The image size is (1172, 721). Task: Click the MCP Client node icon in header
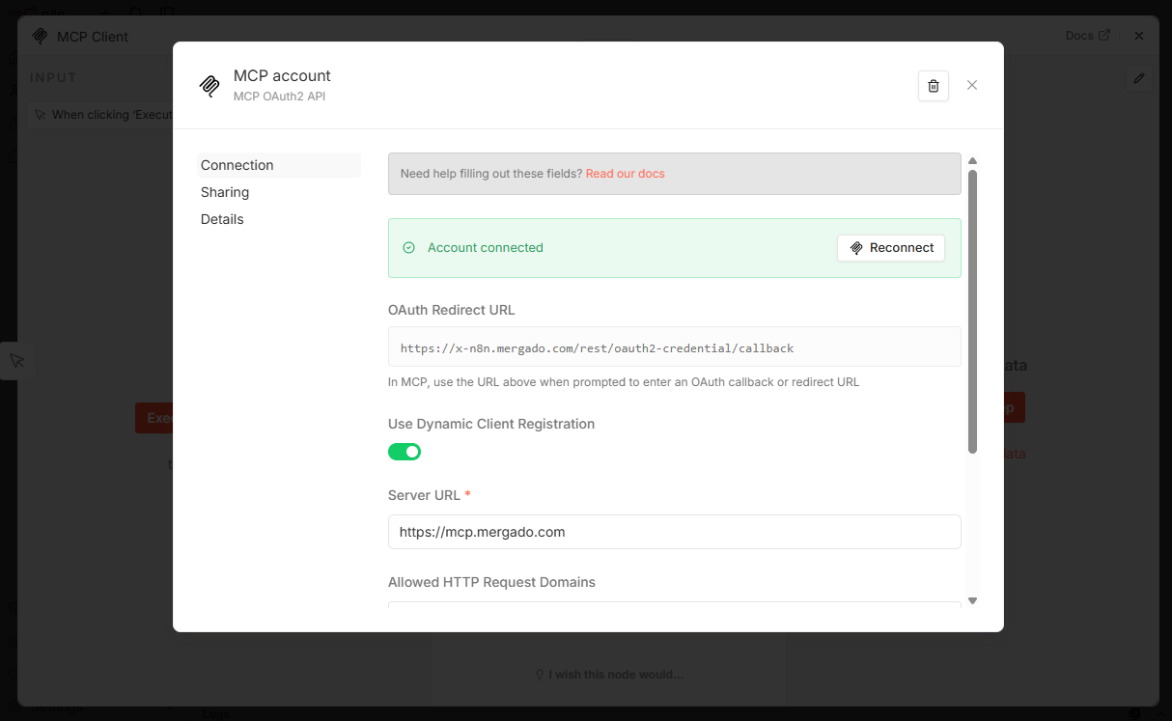click(x=40, y=37)
